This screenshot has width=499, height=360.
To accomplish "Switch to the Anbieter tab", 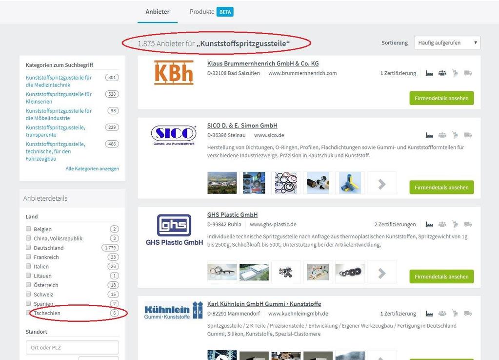I will click(158, 12).
